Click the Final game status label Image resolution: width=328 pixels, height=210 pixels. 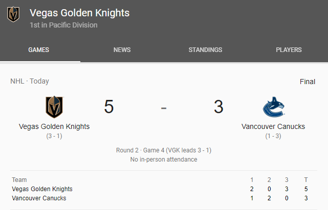[307, 82]
